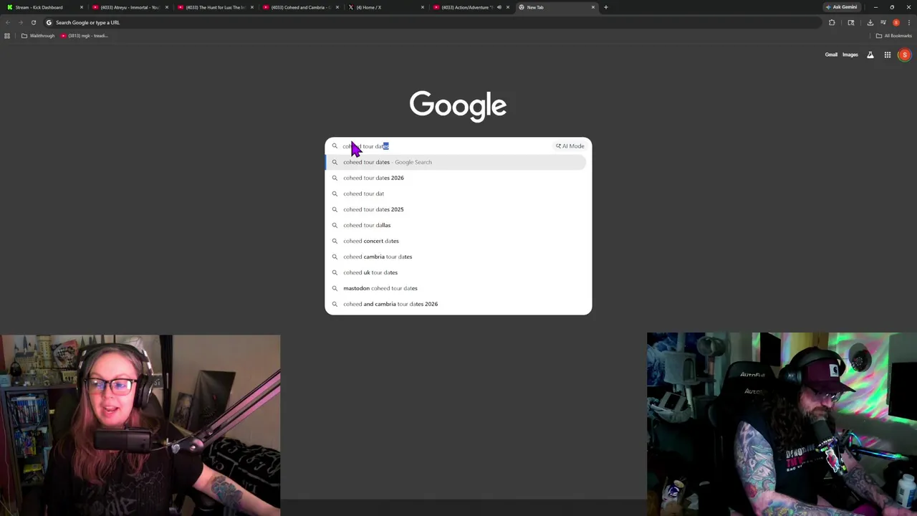Viewport: 917px width, 516px height.
Task: Close the Atreyu - Immortal tab
Action: coord(167,7)
